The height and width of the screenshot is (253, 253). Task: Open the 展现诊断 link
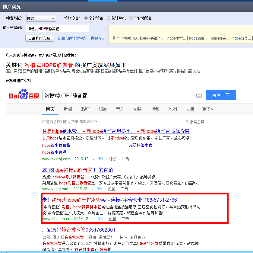(x=98, y=38)
